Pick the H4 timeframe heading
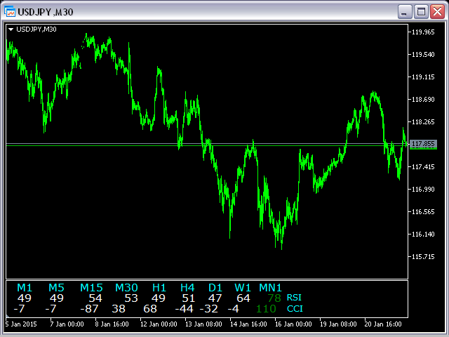Image resolution: width=449 pixels, height=337 pixels. 187,288
